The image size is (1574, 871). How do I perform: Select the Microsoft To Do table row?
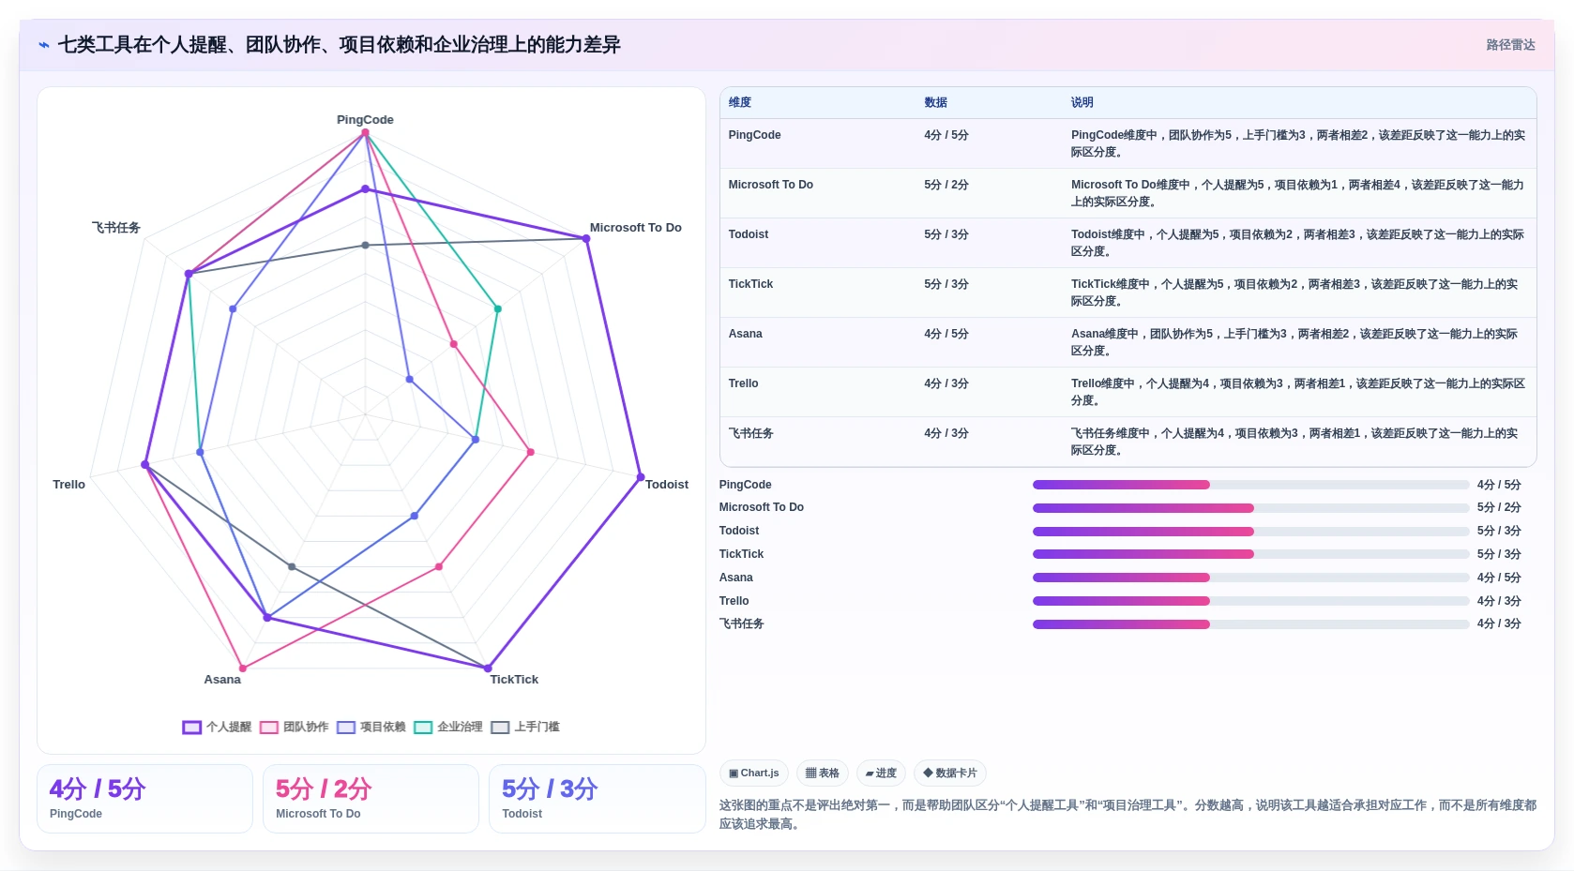point(1128,193)
